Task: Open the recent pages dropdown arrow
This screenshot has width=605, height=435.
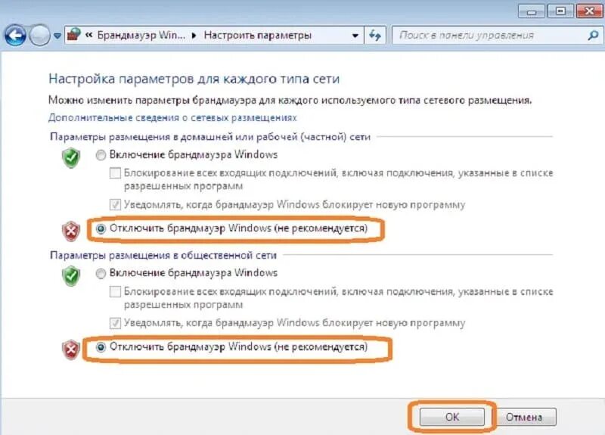Action: click(57, 36)
